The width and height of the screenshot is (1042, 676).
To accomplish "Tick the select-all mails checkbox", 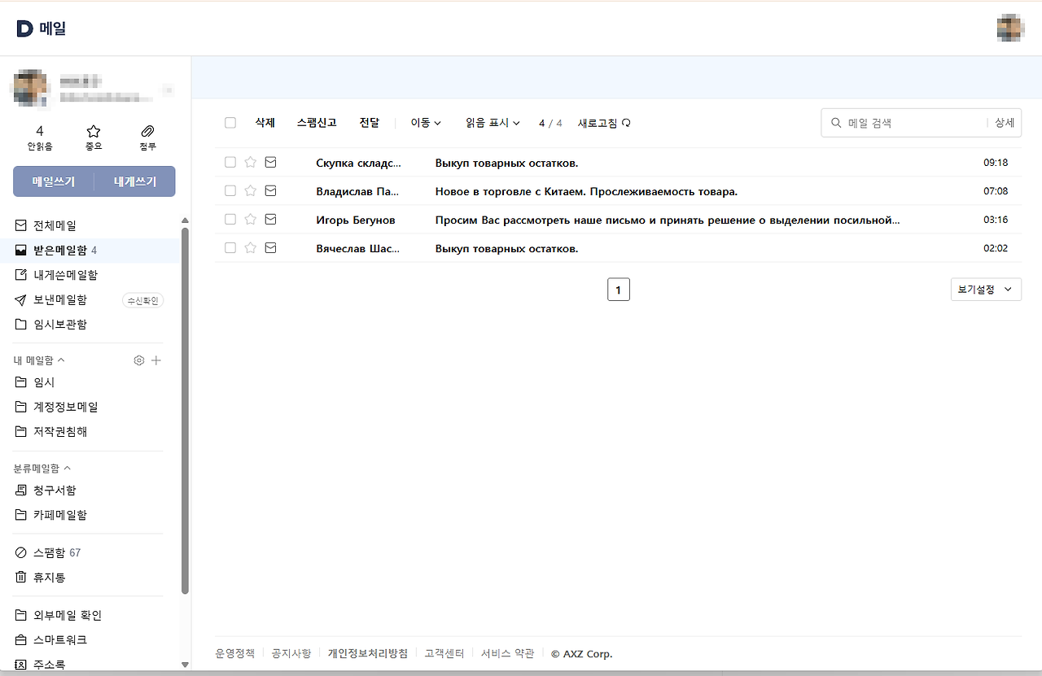I will (230, 123).
